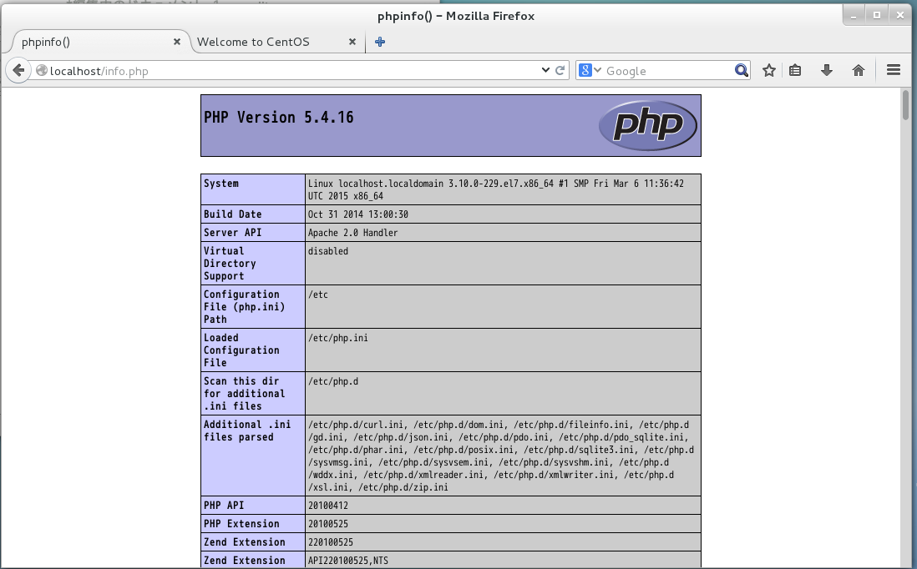Click the Home icon in the toolbar

858,70
